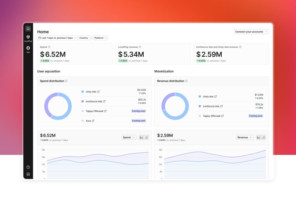Click the Coming soon badge next to Aura
The height and width of the screenshot is (202, 296).
(138, 121)
